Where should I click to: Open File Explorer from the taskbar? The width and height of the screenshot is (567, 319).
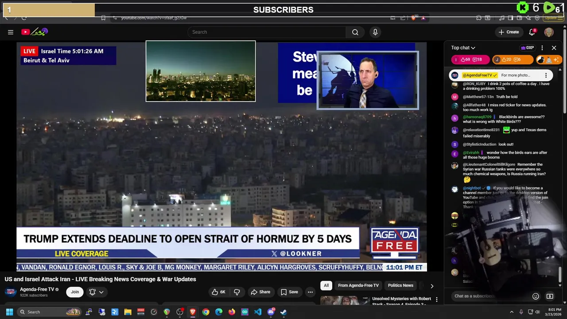pos(128,312)
